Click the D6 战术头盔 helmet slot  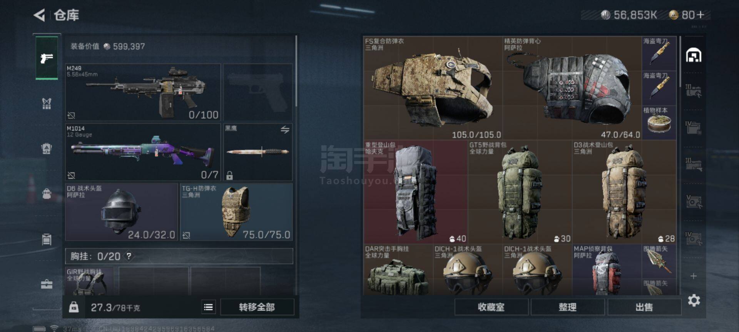point(121,212)
